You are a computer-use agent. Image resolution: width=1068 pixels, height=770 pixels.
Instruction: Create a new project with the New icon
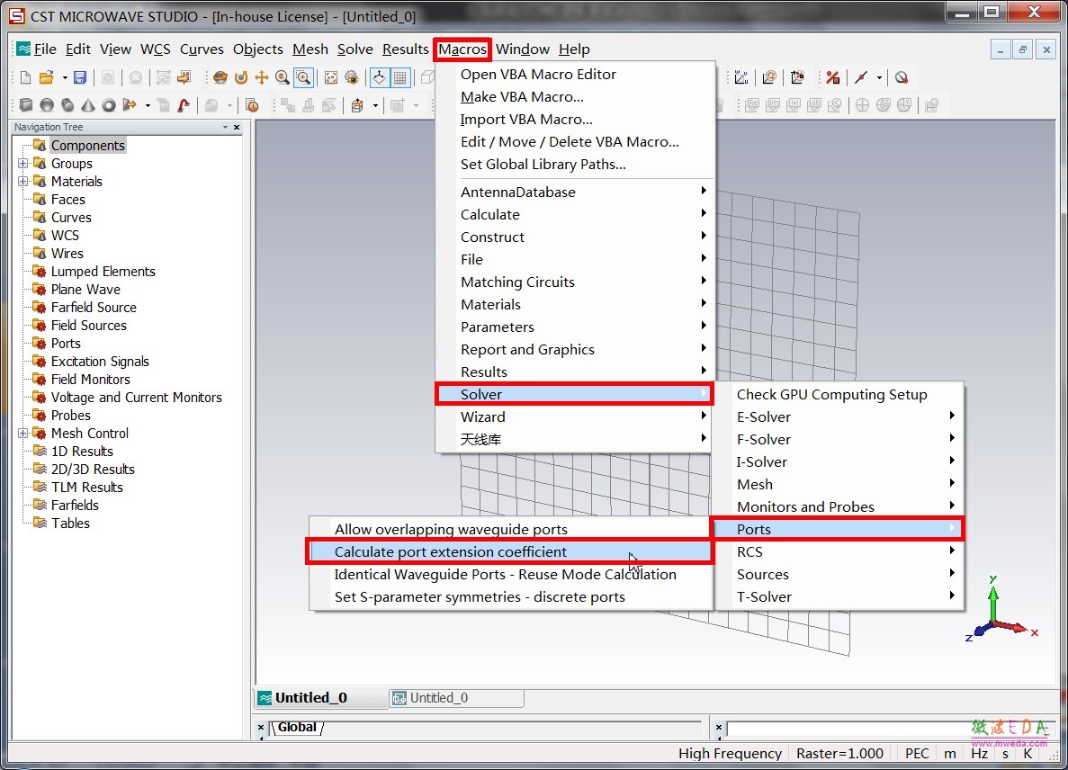(25, 77)
